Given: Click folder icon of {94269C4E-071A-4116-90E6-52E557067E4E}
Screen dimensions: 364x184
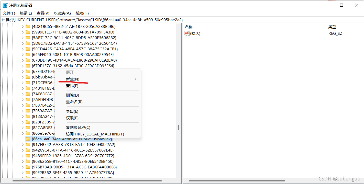Looking at the screenshot, I should pos(28,150).
